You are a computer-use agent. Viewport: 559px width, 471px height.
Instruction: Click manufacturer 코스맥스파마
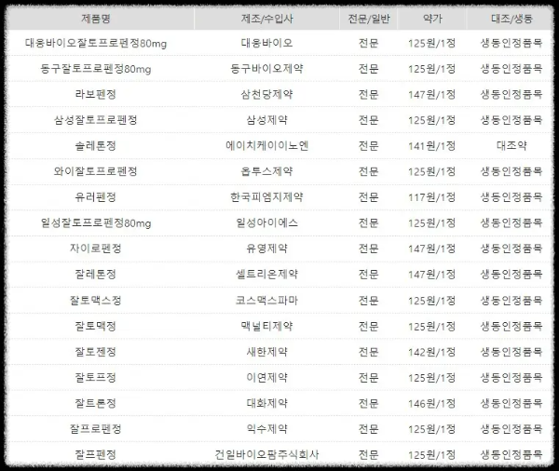click(267, 301)
